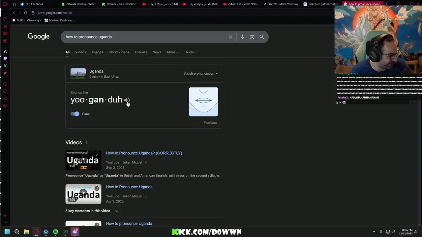Clear the search box with the X
This screenshot has height=237, width=422.
(230, 37)
